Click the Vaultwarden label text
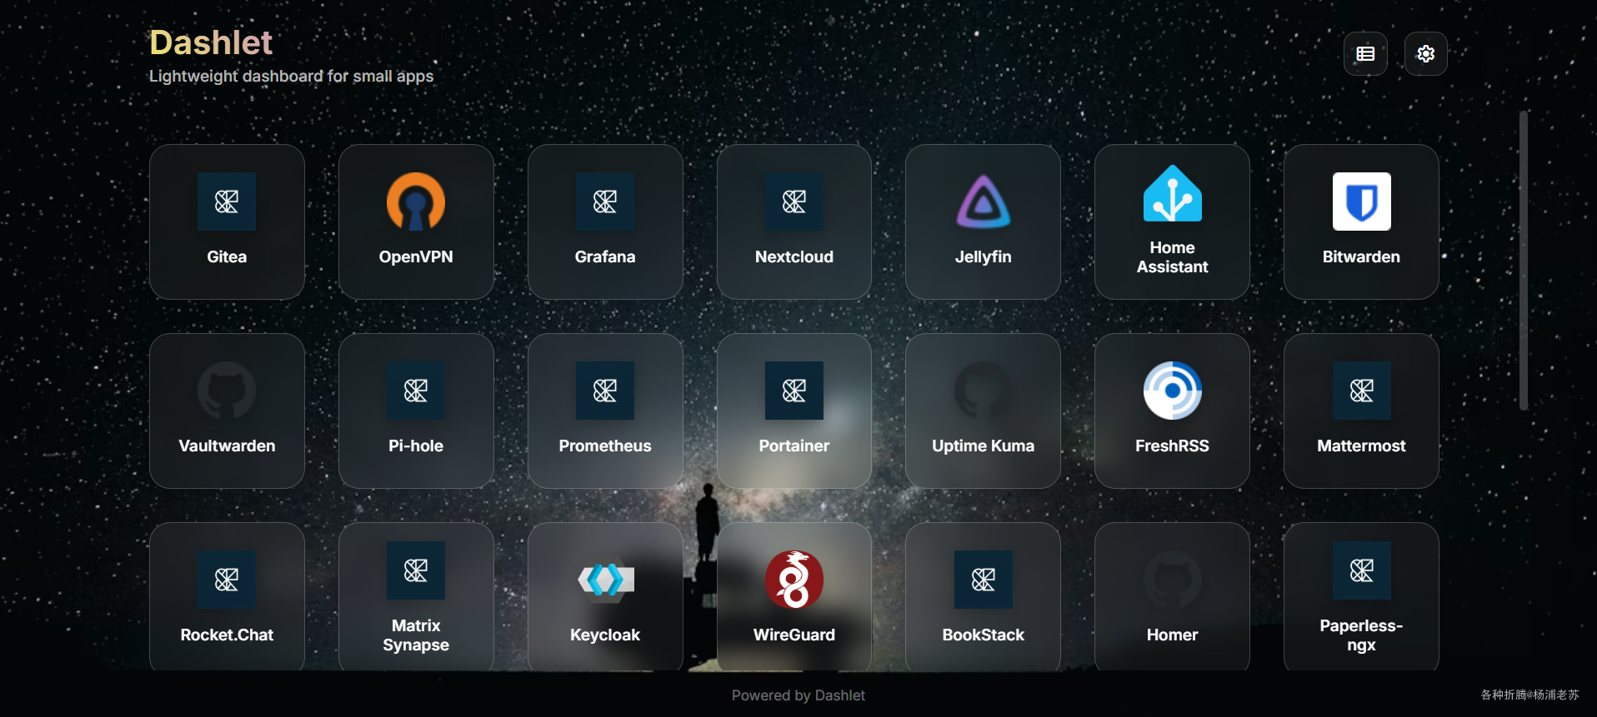The width and height of the screenshot is (1597, 717). coord(227,446)
